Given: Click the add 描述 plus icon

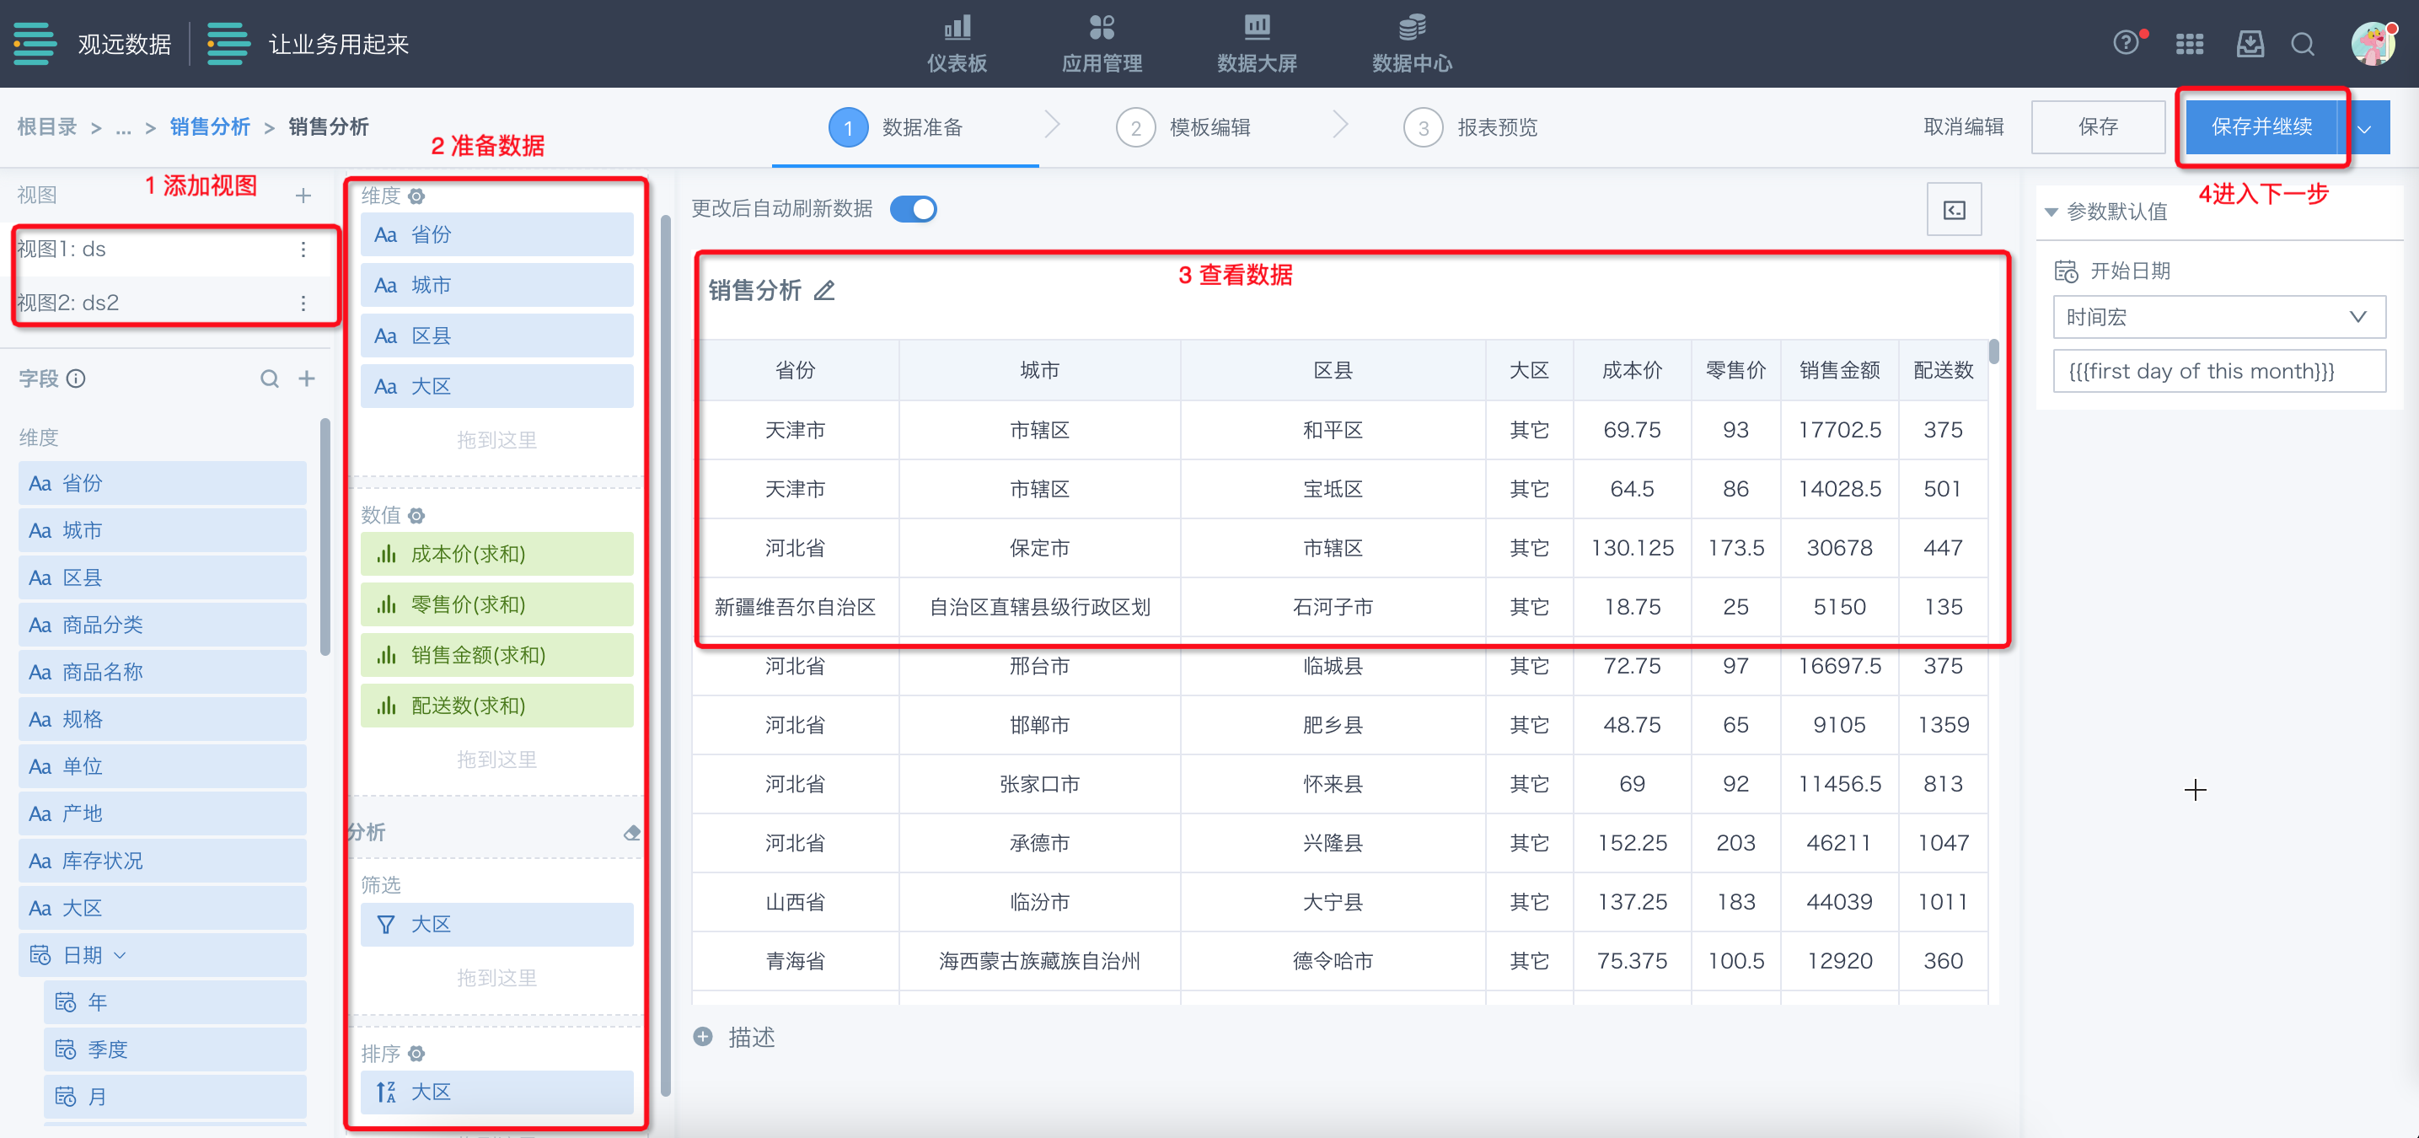Looking at the screenshot, I should pyautogui.click(x=702, y=1036).
